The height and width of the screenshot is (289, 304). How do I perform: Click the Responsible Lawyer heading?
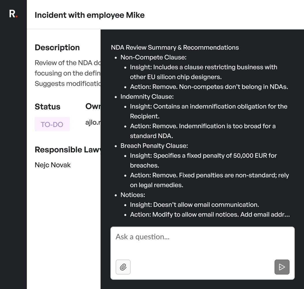[68, 150]
